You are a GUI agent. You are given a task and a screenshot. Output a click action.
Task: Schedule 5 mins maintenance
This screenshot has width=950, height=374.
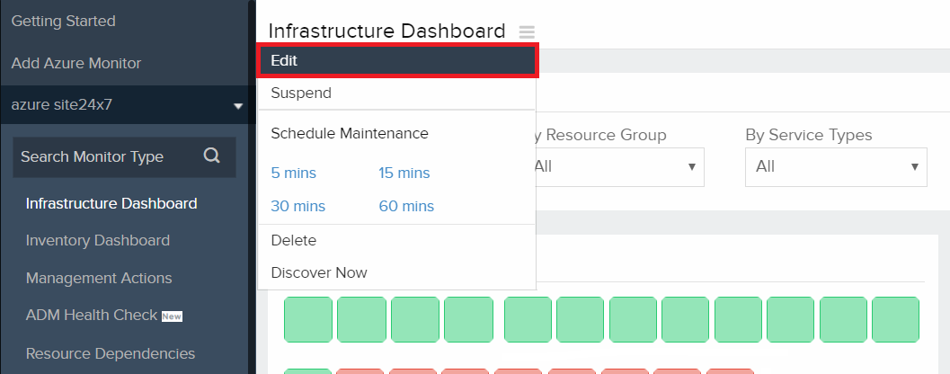293,173
